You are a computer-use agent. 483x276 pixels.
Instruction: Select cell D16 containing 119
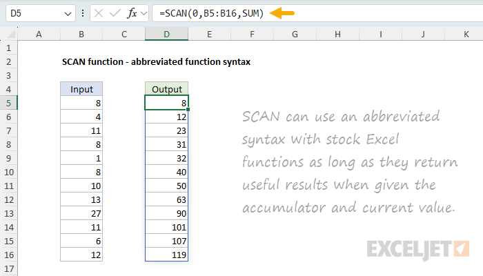click(x=166, y=255)
